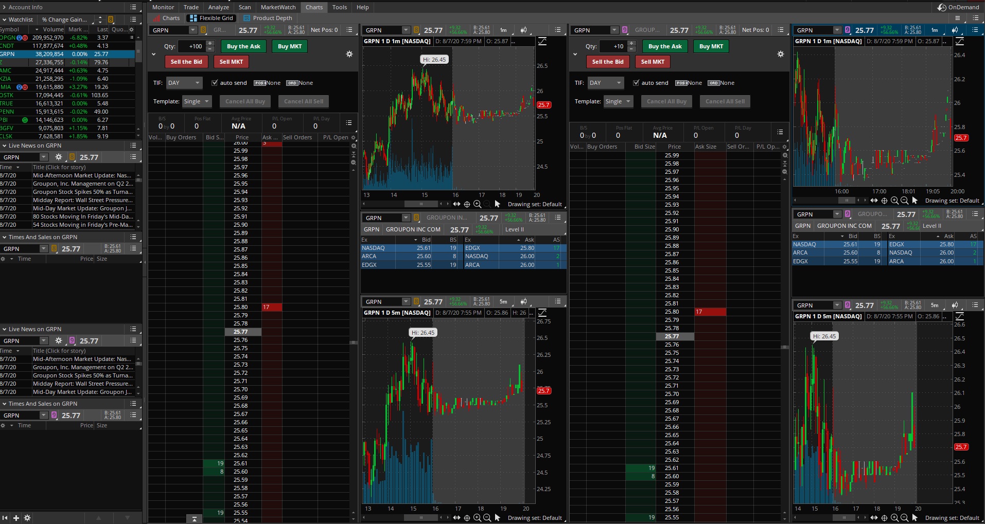Toggle auto send in the +10 Active Trader
Image resolution: width=985 pixels, height=524 pixels.
[636, 83]
